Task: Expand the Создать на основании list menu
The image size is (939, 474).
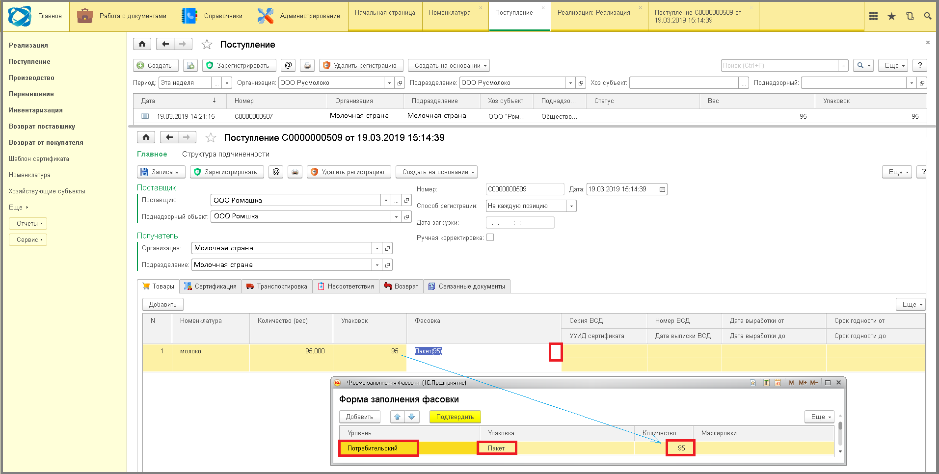Action: coord(449,66)
